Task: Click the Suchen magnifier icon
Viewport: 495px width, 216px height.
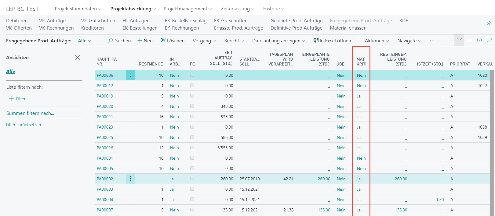Action: (x=110, y=41)
